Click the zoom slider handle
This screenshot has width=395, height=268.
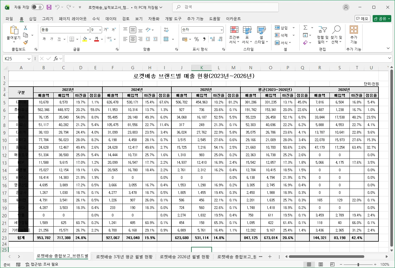[358, 265]
